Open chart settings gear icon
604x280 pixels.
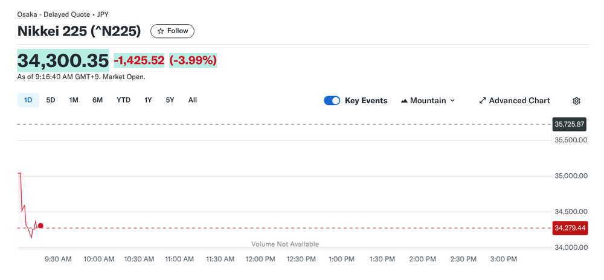click(576, 101)
